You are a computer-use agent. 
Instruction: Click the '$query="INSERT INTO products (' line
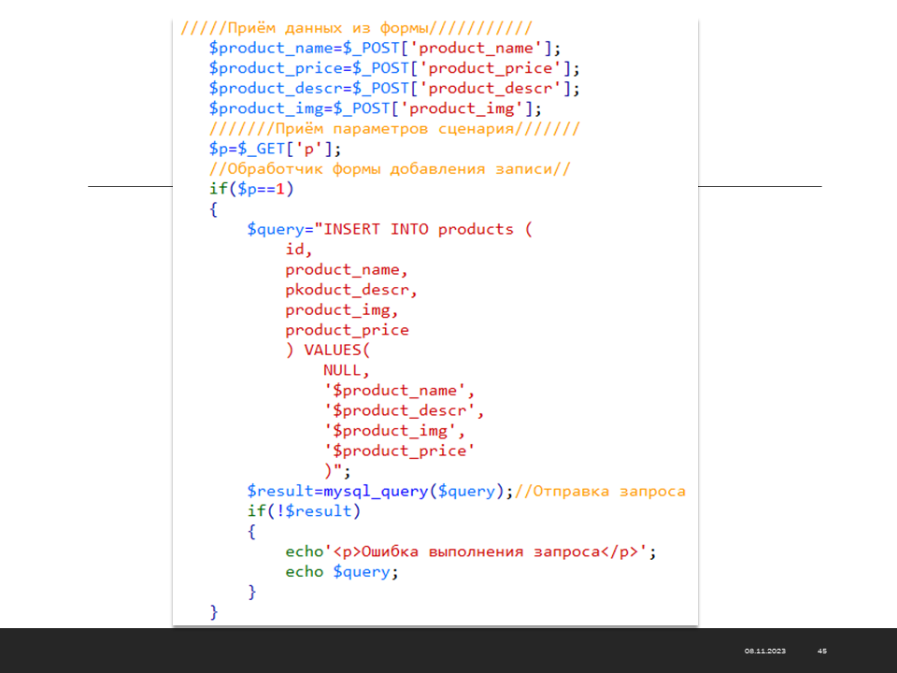(x=390, y=230)
